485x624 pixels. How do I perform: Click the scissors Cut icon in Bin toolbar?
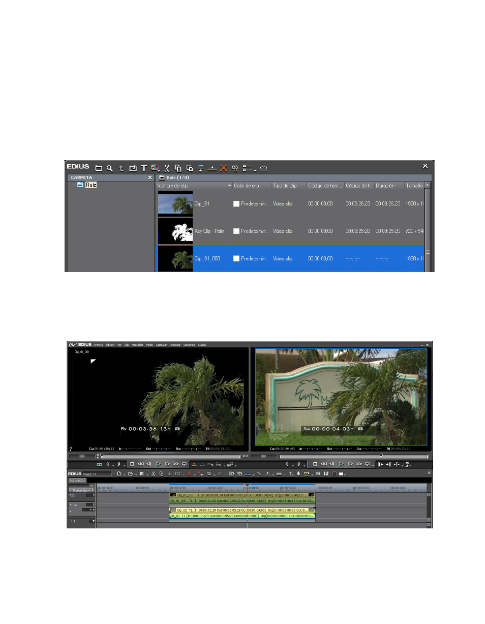pos(166,168)
